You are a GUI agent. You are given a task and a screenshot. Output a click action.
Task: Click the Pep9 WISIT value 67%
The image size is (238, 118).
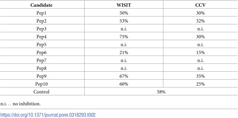(x=124, y=76)
